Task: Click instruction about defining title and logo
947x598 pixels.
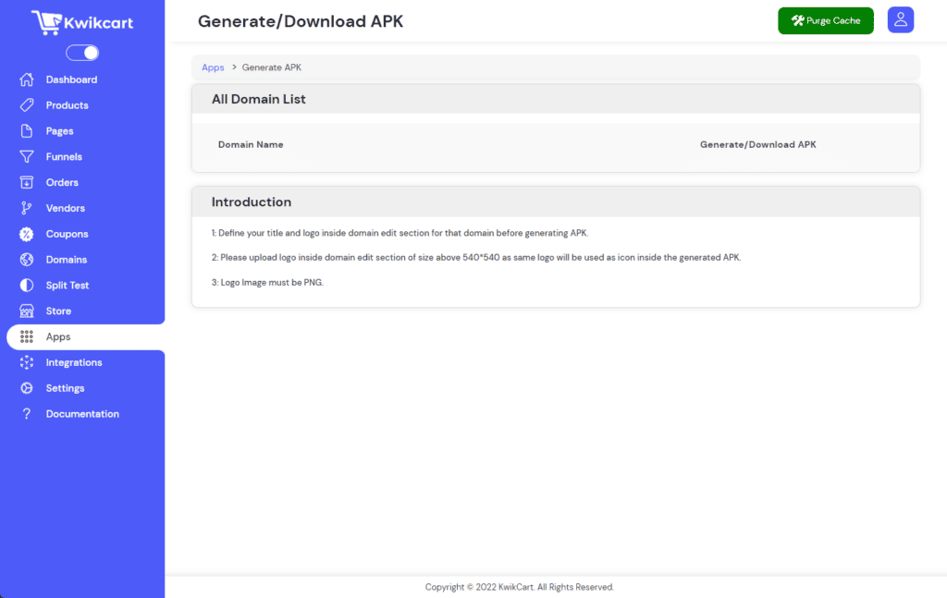Action: click(400, 233)
